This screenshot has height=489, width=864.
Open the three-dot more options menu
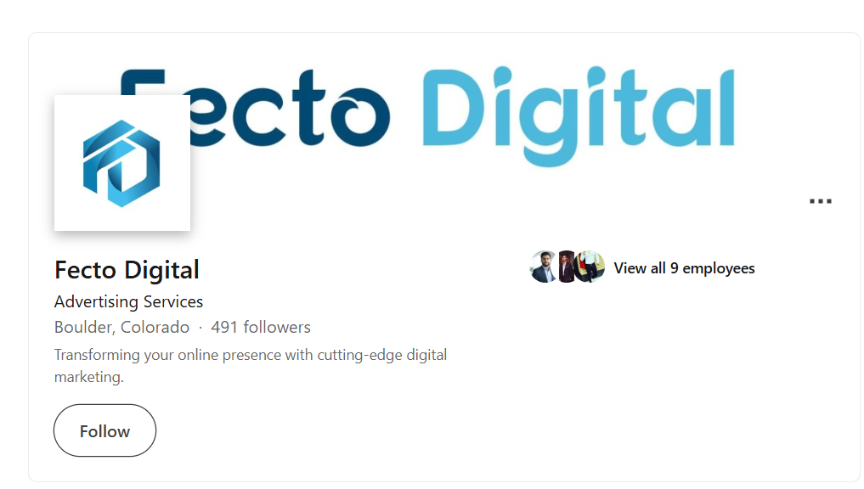click(x=820, y=201)
